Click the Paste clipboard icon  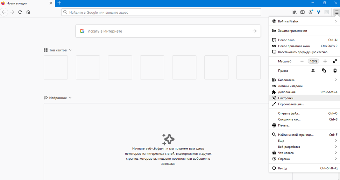[x=335, y=71]
